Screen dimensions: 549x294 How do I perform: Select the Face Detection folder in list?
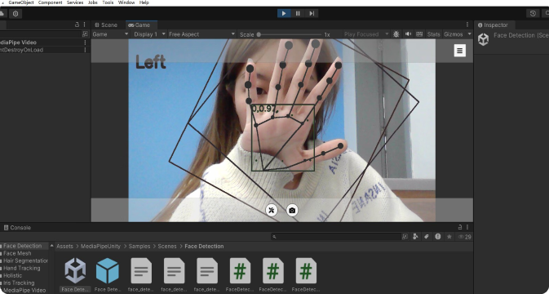point(22,246)
